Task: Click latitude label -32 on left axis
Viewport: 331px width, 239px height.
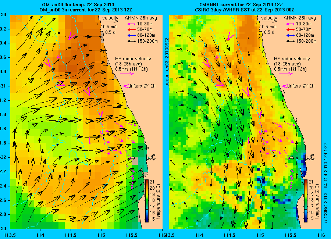Action: tap(3, 157)
